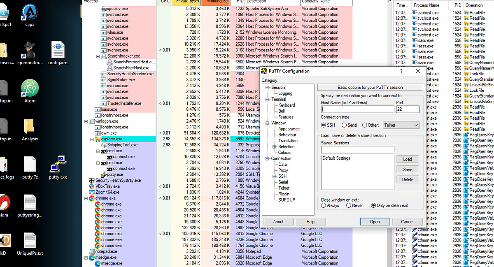Image resolution: width=494 pixels, height=267 pixels.
Task: Open the Other connection type dropdown
Action: pyautogui.click(x=401, y=125)
